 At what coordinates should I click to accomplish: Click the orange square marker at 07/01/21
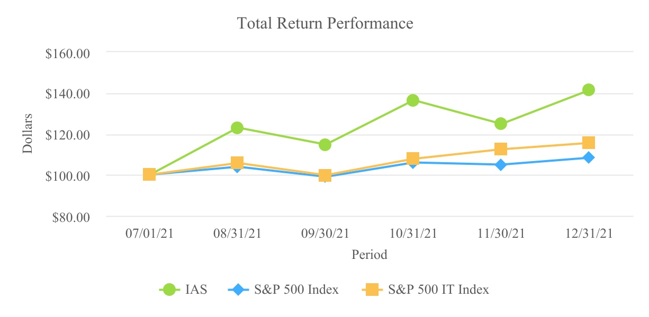(149, 174)
